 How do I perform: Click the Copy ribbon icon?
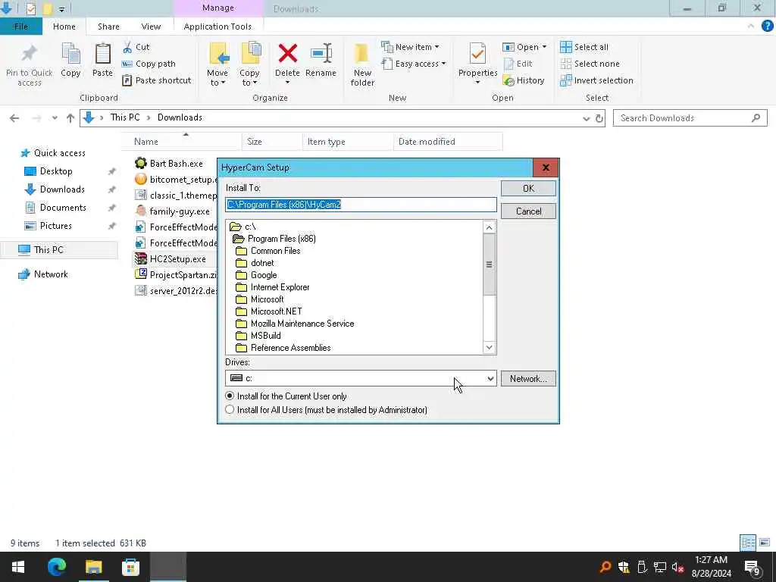70,54
